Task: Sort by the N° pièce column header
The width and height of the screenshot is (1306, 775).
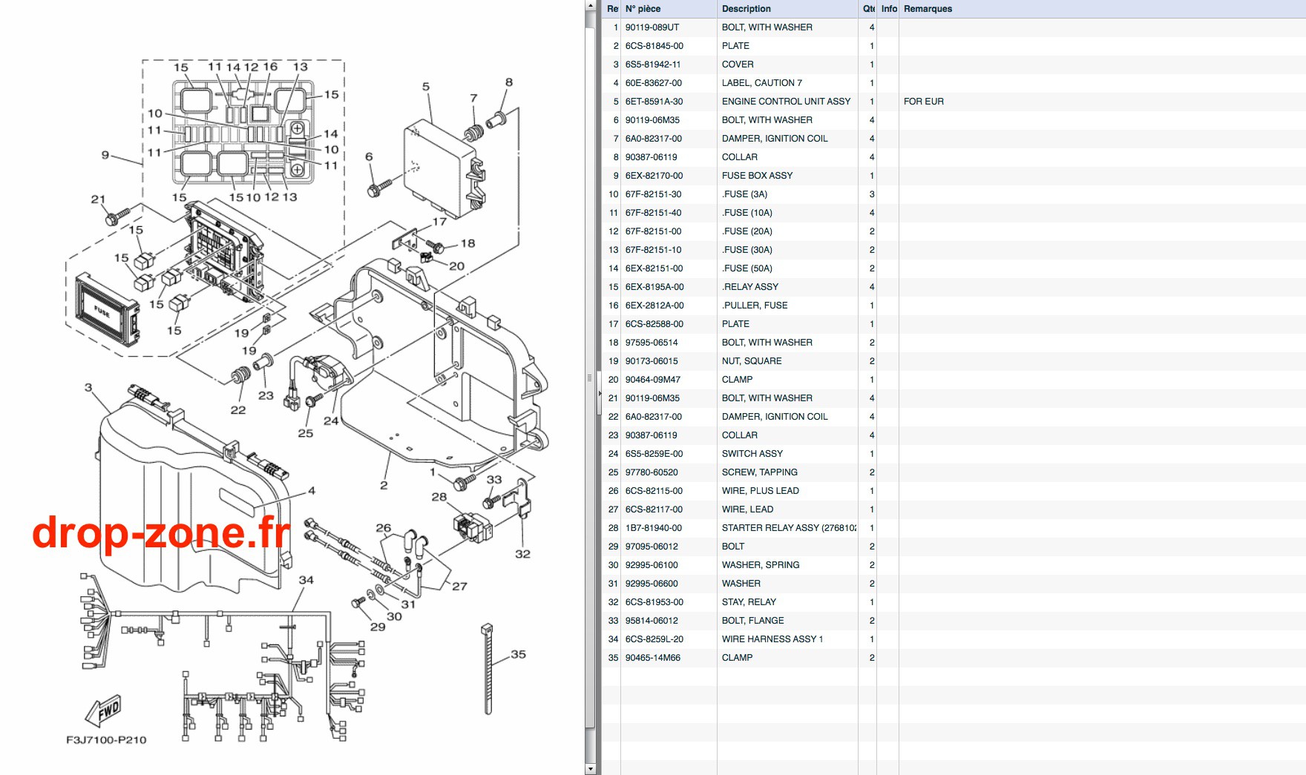Action: [x=669, y=9]
